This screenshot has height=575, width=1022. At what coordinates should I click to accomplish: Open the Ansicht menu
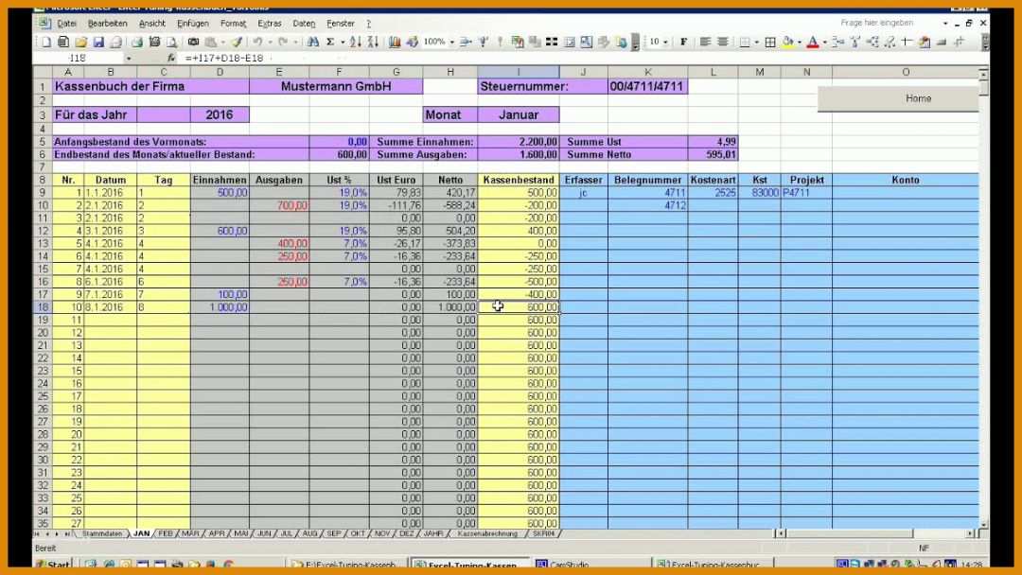(x=151, y=24)
